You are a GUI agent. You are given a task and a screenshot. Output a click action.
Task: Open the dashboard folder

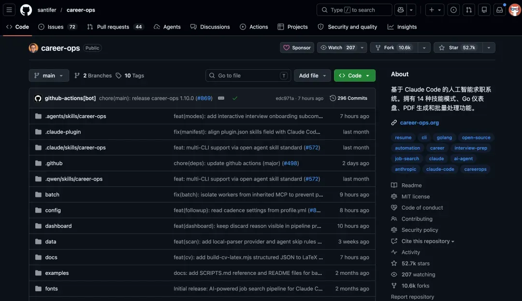click(58, 226)
